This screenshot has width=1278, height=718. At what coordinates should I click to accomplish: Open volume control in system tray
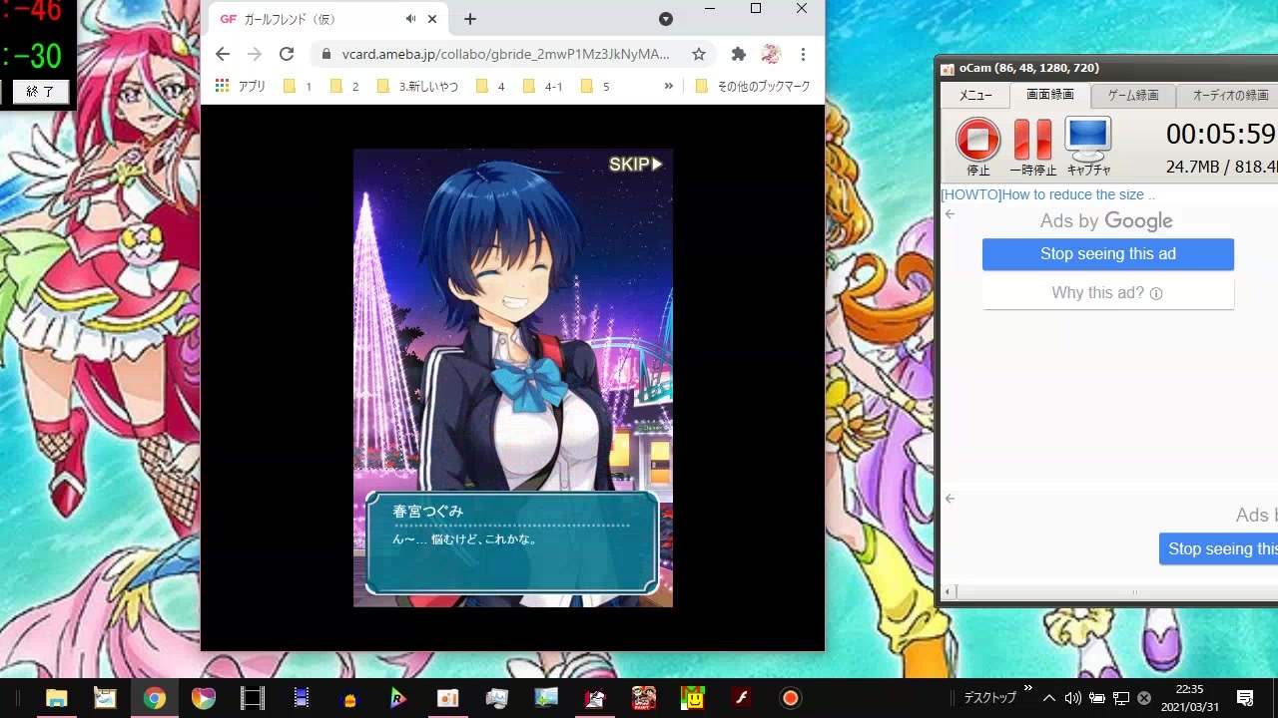pyautogui.click(x=1073, y=698)
